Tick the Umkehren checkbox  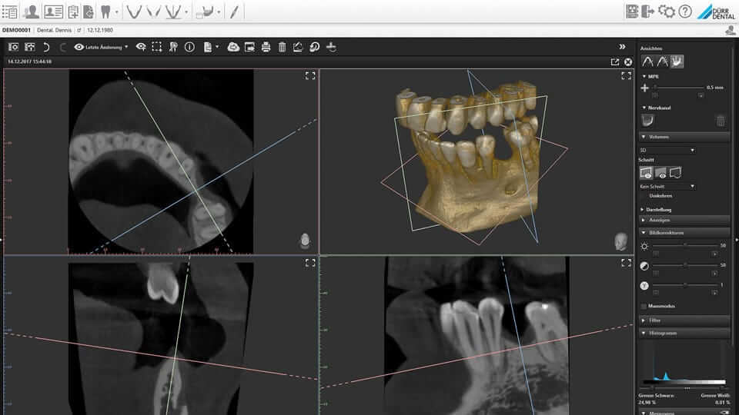pos(644,195)
